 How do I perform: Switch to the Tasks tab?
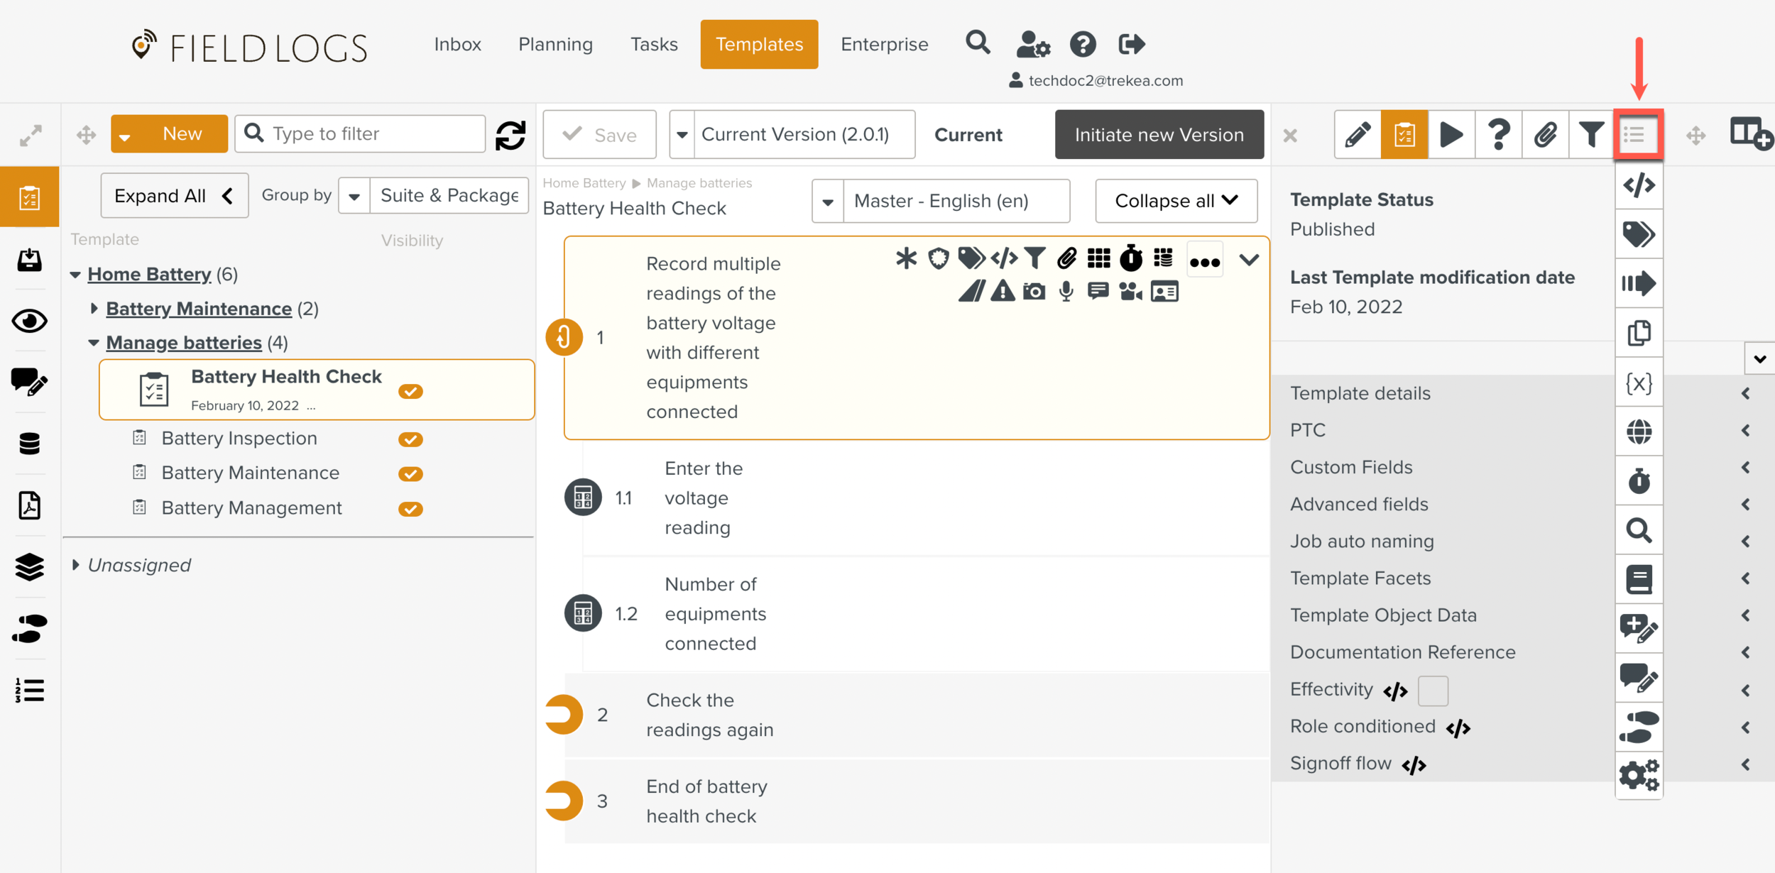tap(654, 44)
